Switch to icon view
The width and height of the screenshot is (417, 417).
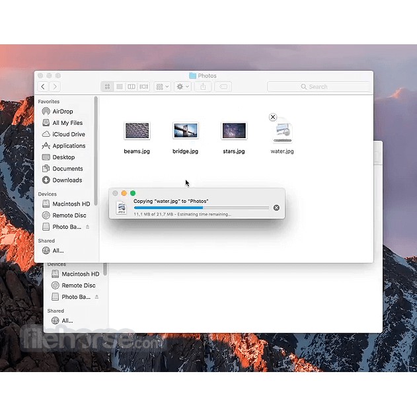(x=108, y=87)
